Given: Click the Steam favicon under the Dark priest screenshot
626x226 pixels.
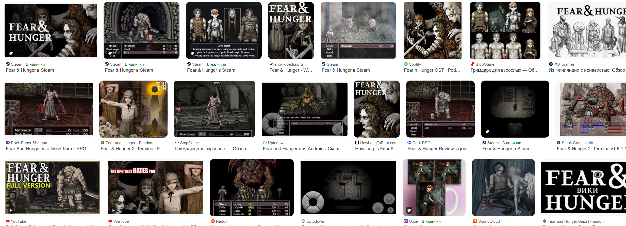Looking at the screenshot, I should (x=189, y=64).
